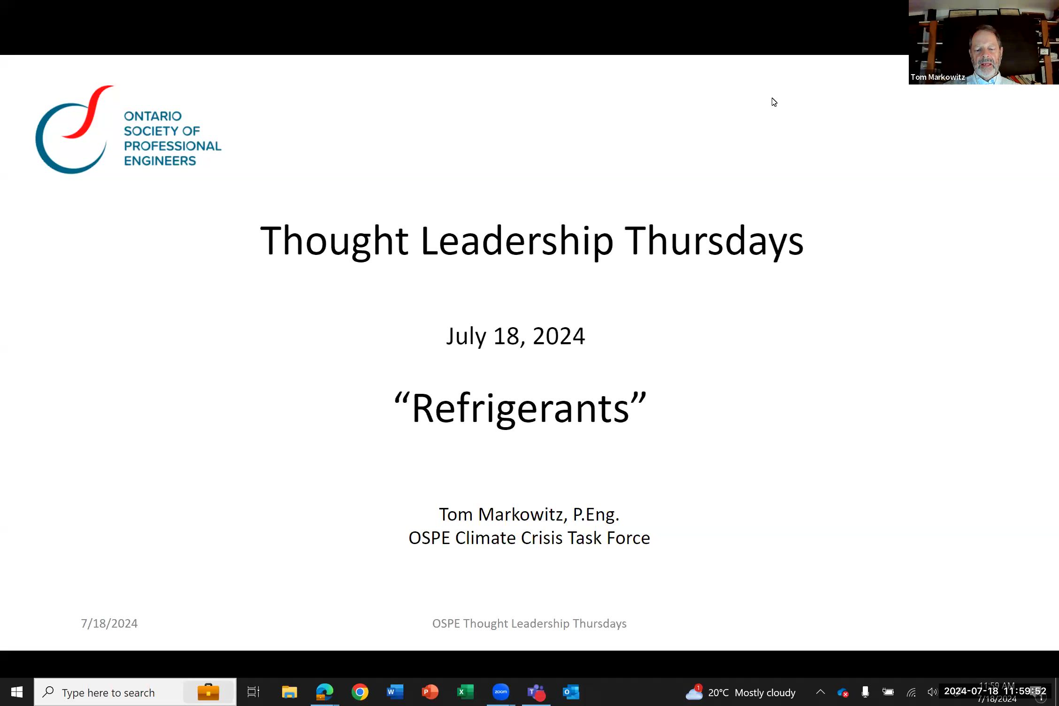Toggle the microphone in the system tray
Screen dimensions: 1059x706
865,692
